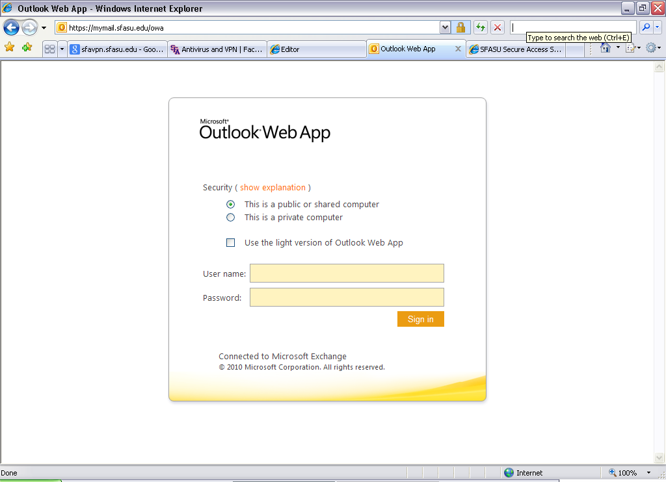
Task: Switch to Antivirus and VPN tab
Action: [x=217, y=49]
